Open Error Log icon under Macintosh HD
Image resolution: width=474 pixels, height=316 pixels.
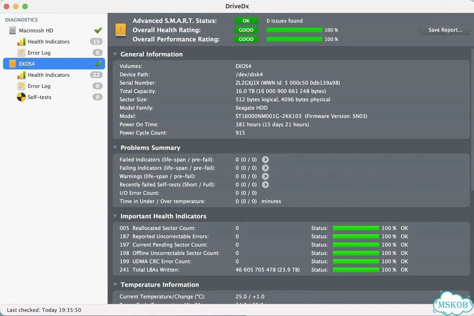pos(21,53)
